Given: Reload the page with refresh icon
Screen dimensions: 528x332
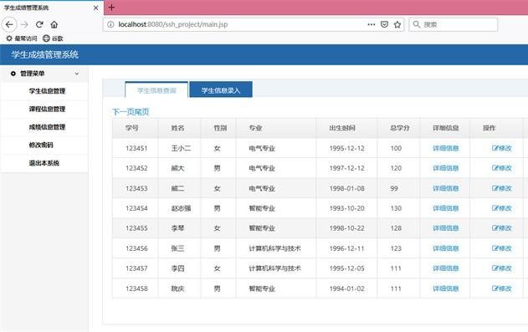Looking at the screenshot, I should [39, 24].
